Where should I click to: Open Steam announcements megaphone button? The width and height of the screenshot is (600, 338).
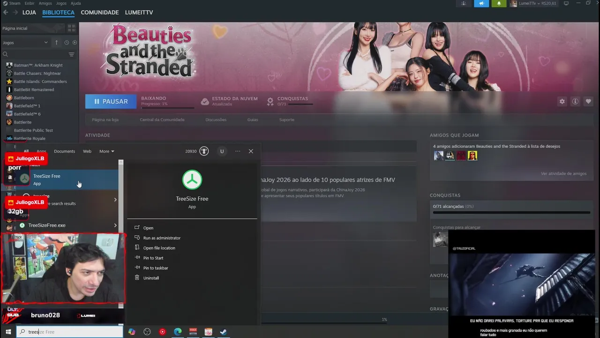[x=481, y=3]
